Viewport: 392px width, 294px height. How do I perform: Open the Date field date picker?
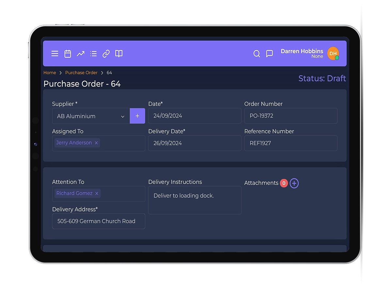coord(194,116)
